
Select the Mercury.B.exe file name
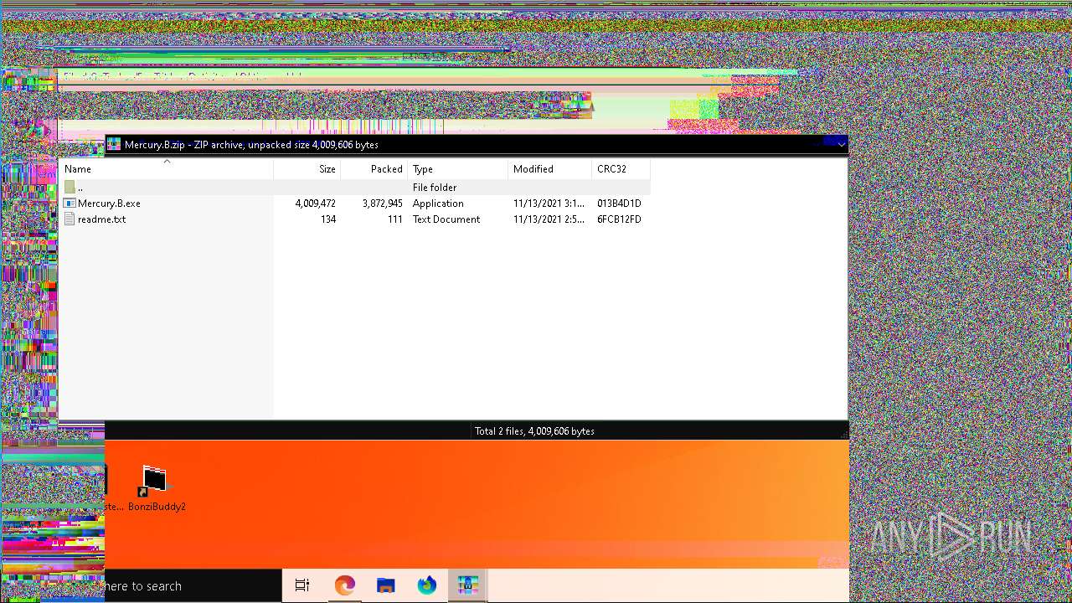109,204
